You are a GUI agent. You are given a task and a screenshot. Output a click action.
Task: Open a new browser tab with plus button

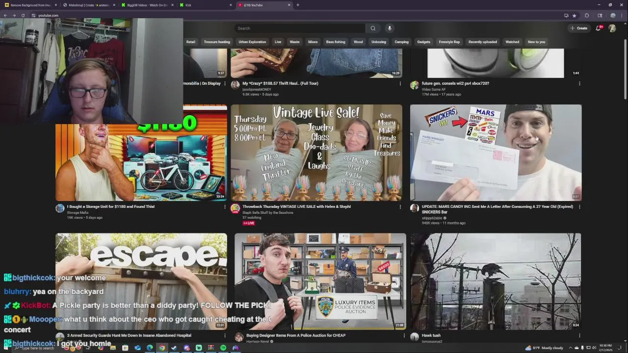[298, 5]
